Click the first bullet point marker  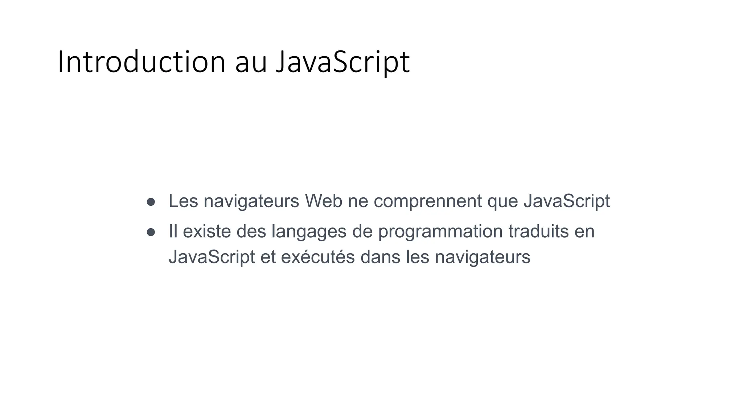151,202
